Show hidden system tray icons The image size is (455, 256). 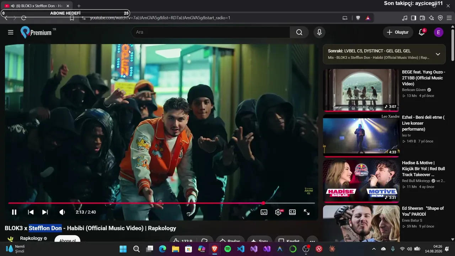tap(373, 249)
